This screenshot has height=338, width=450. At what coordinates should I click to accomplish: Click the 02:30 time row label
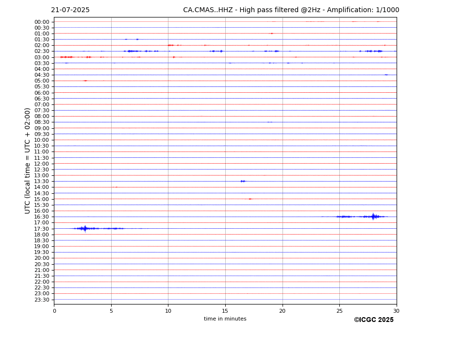tap(42, 51)
